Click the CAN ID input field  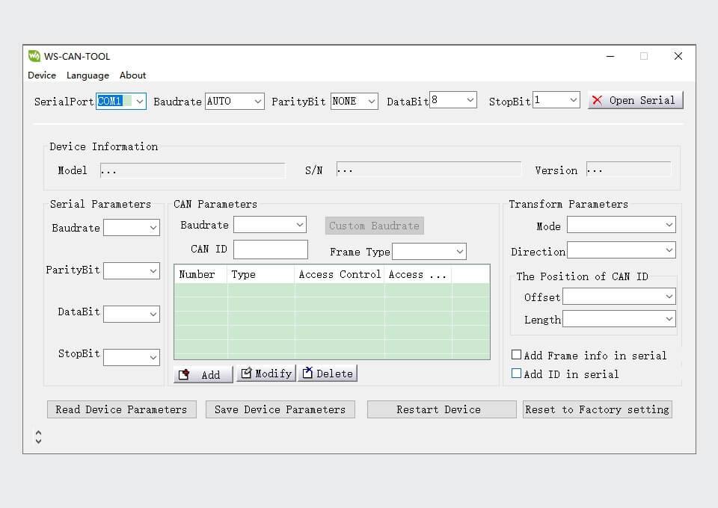point(271,250)
